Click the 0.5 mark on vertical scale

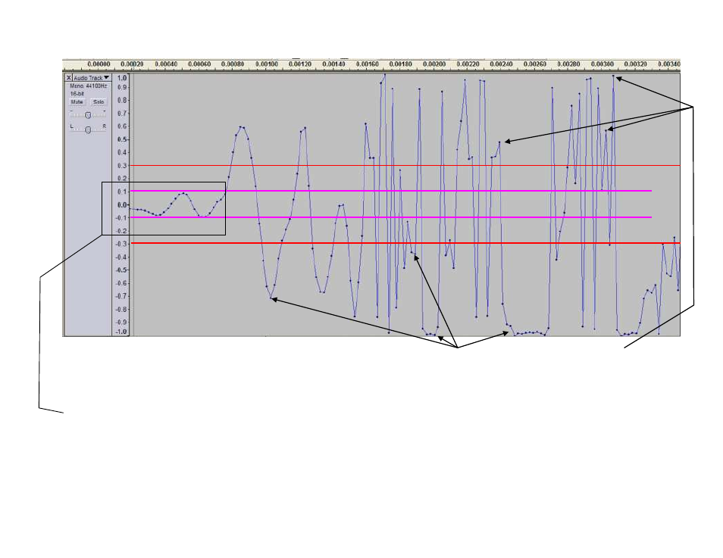pos(122,139)
